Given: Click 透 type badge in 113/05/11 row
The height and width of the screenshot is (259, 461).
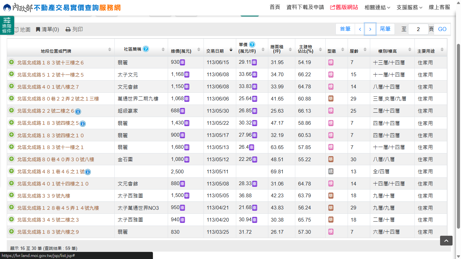Looking at the screenshot, I should click(x=331, y=172).
